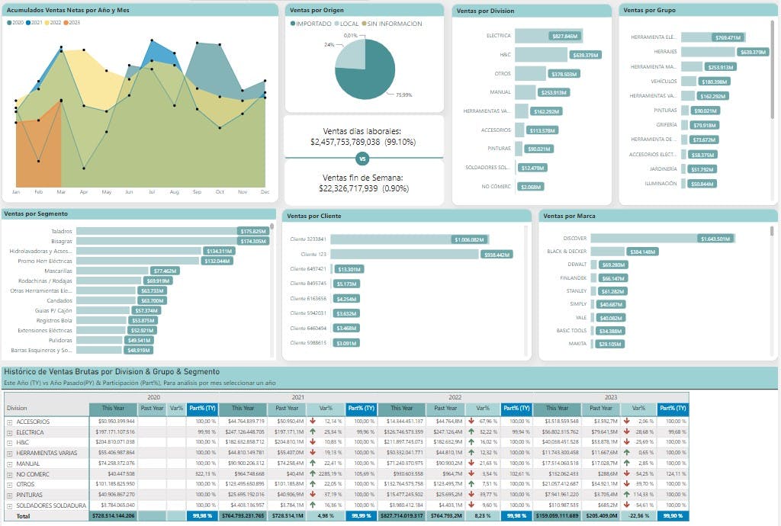Click the green up arrow beside MANUAL 2021 Var%
The height and width of the screenshot is (526, 781).
point(313,463)
